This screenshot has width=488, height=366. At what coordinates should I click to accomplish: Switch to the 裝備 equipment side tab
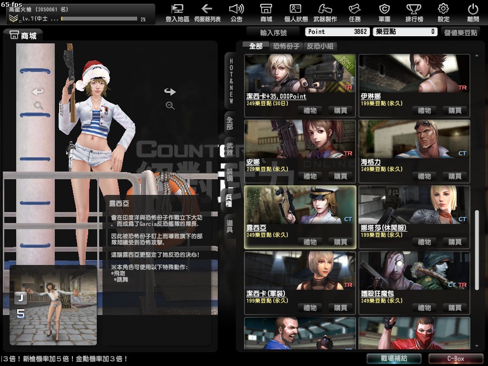coord(230,175)
